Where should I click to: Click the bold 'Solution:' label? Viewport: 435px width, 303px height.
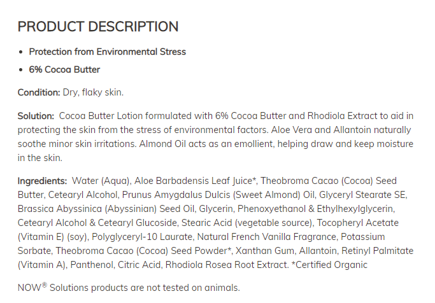[36, 115]
